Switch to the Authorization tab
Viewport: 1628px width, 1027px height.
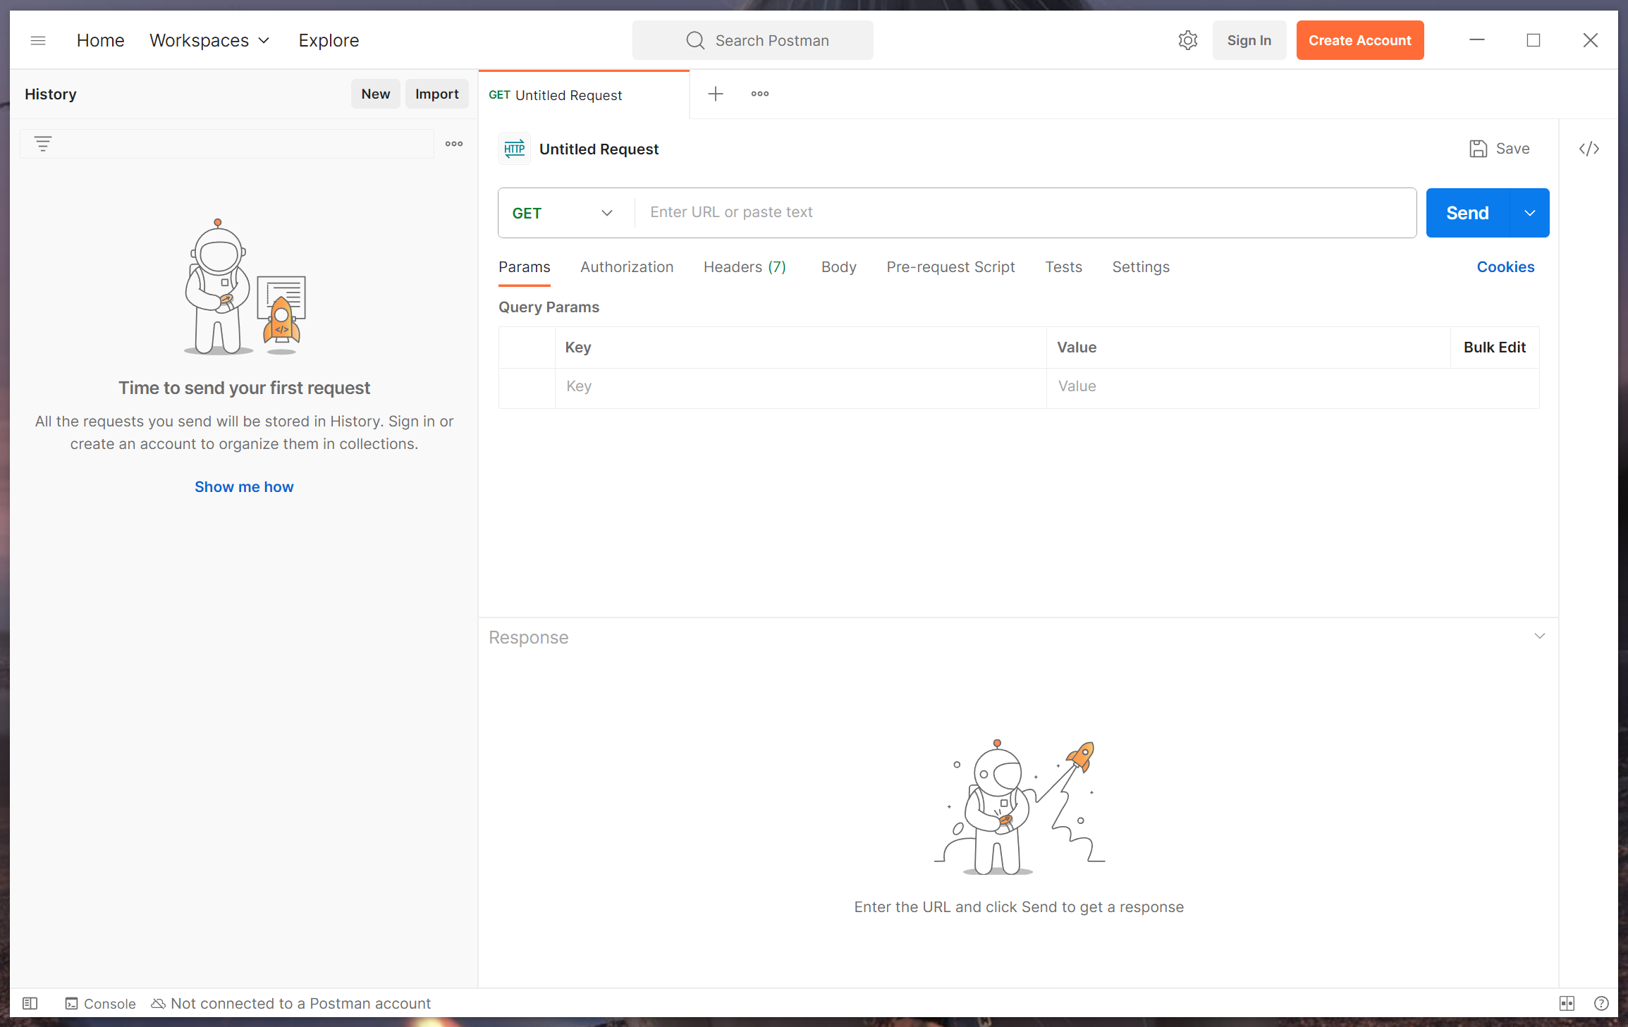point(627,267)
